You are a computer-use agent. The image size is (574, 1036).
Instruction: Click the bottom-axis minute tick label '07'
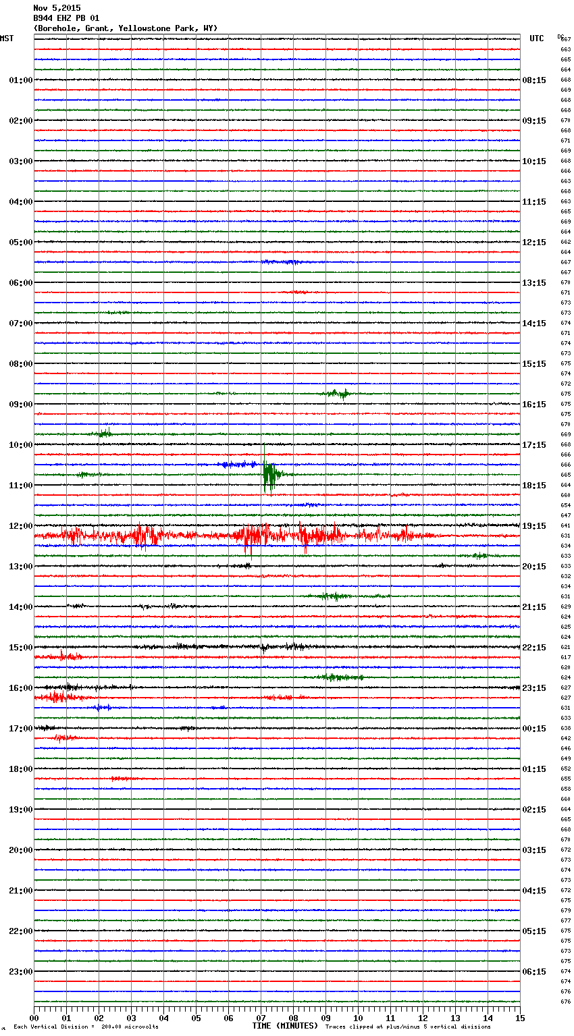point(261,1018)
